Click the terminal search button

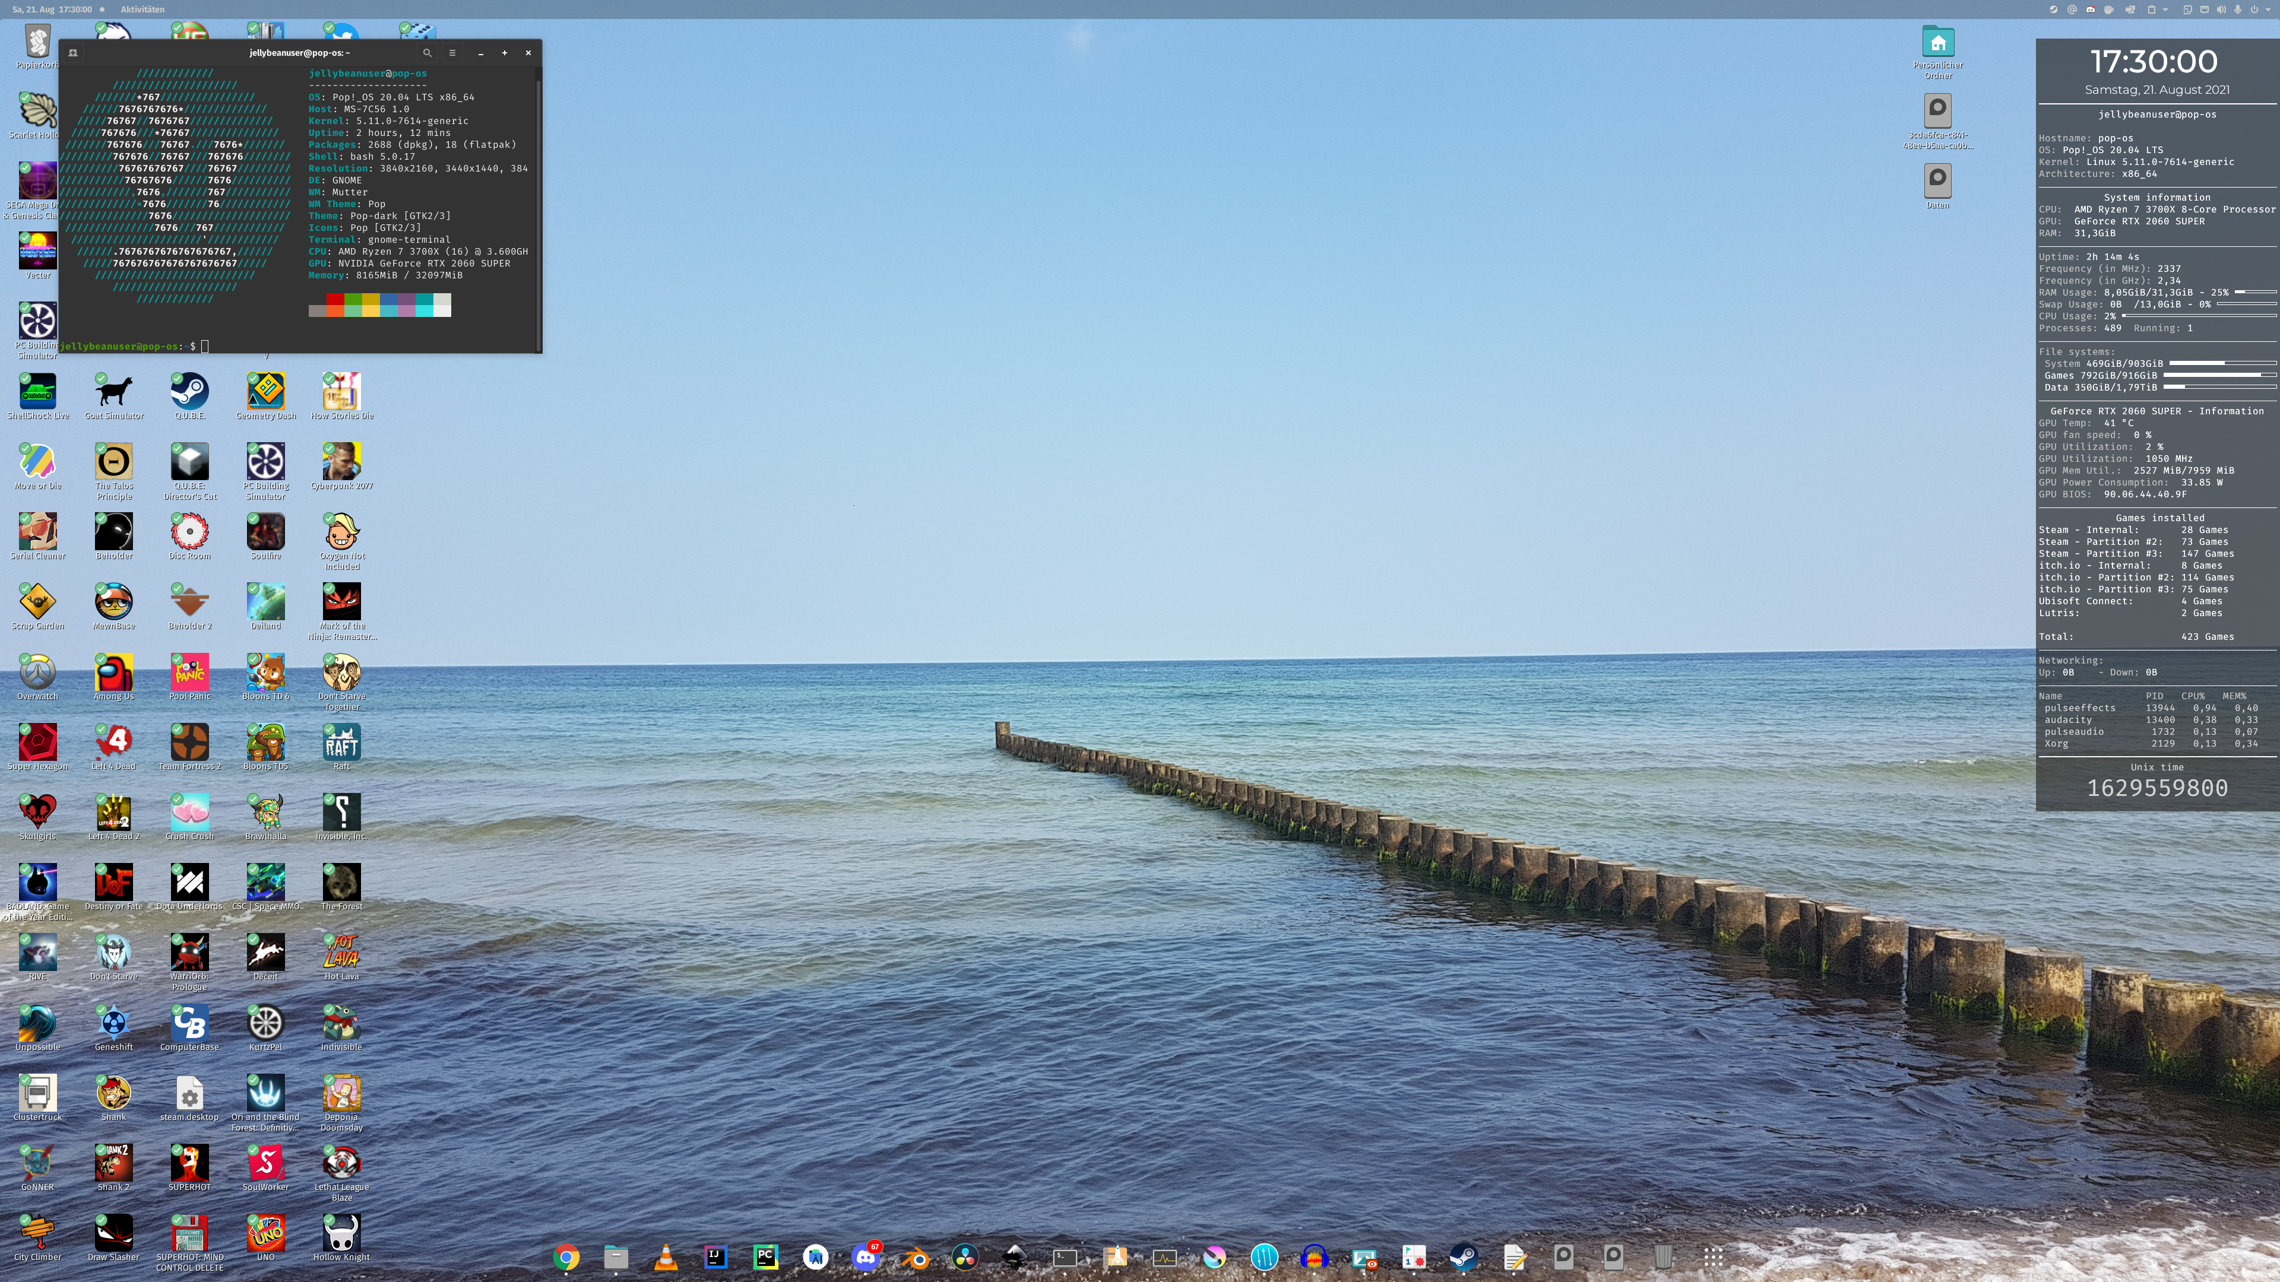point(427,52)
